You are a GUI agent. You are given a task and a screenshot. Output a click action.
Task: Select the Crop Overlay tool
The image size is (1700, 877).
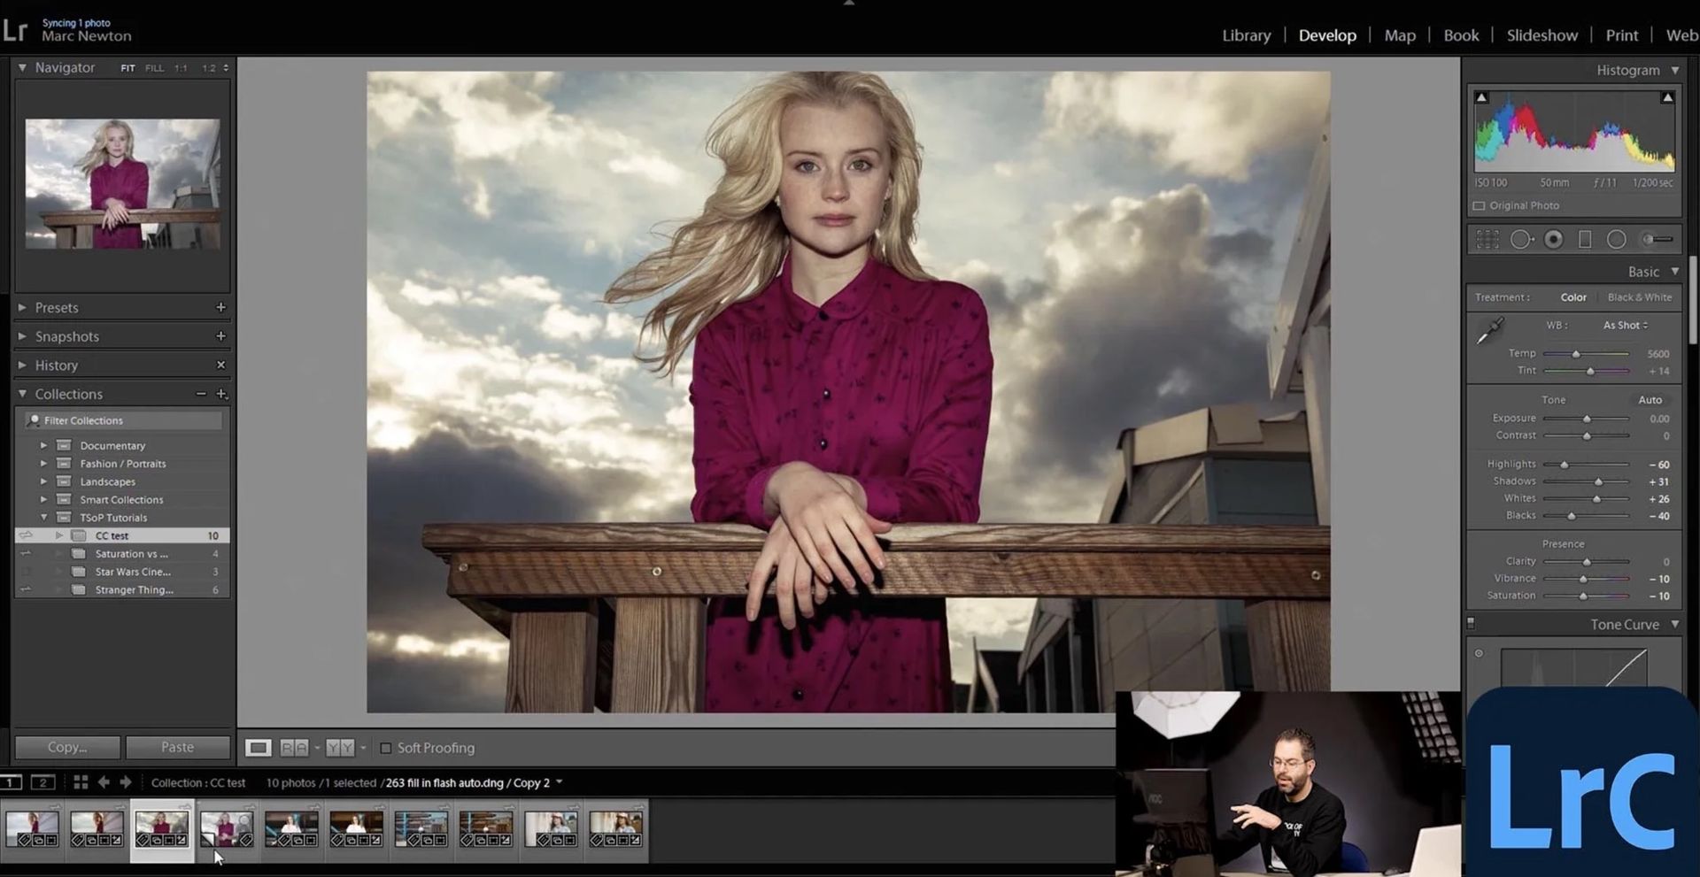(x=1487, y=239)
